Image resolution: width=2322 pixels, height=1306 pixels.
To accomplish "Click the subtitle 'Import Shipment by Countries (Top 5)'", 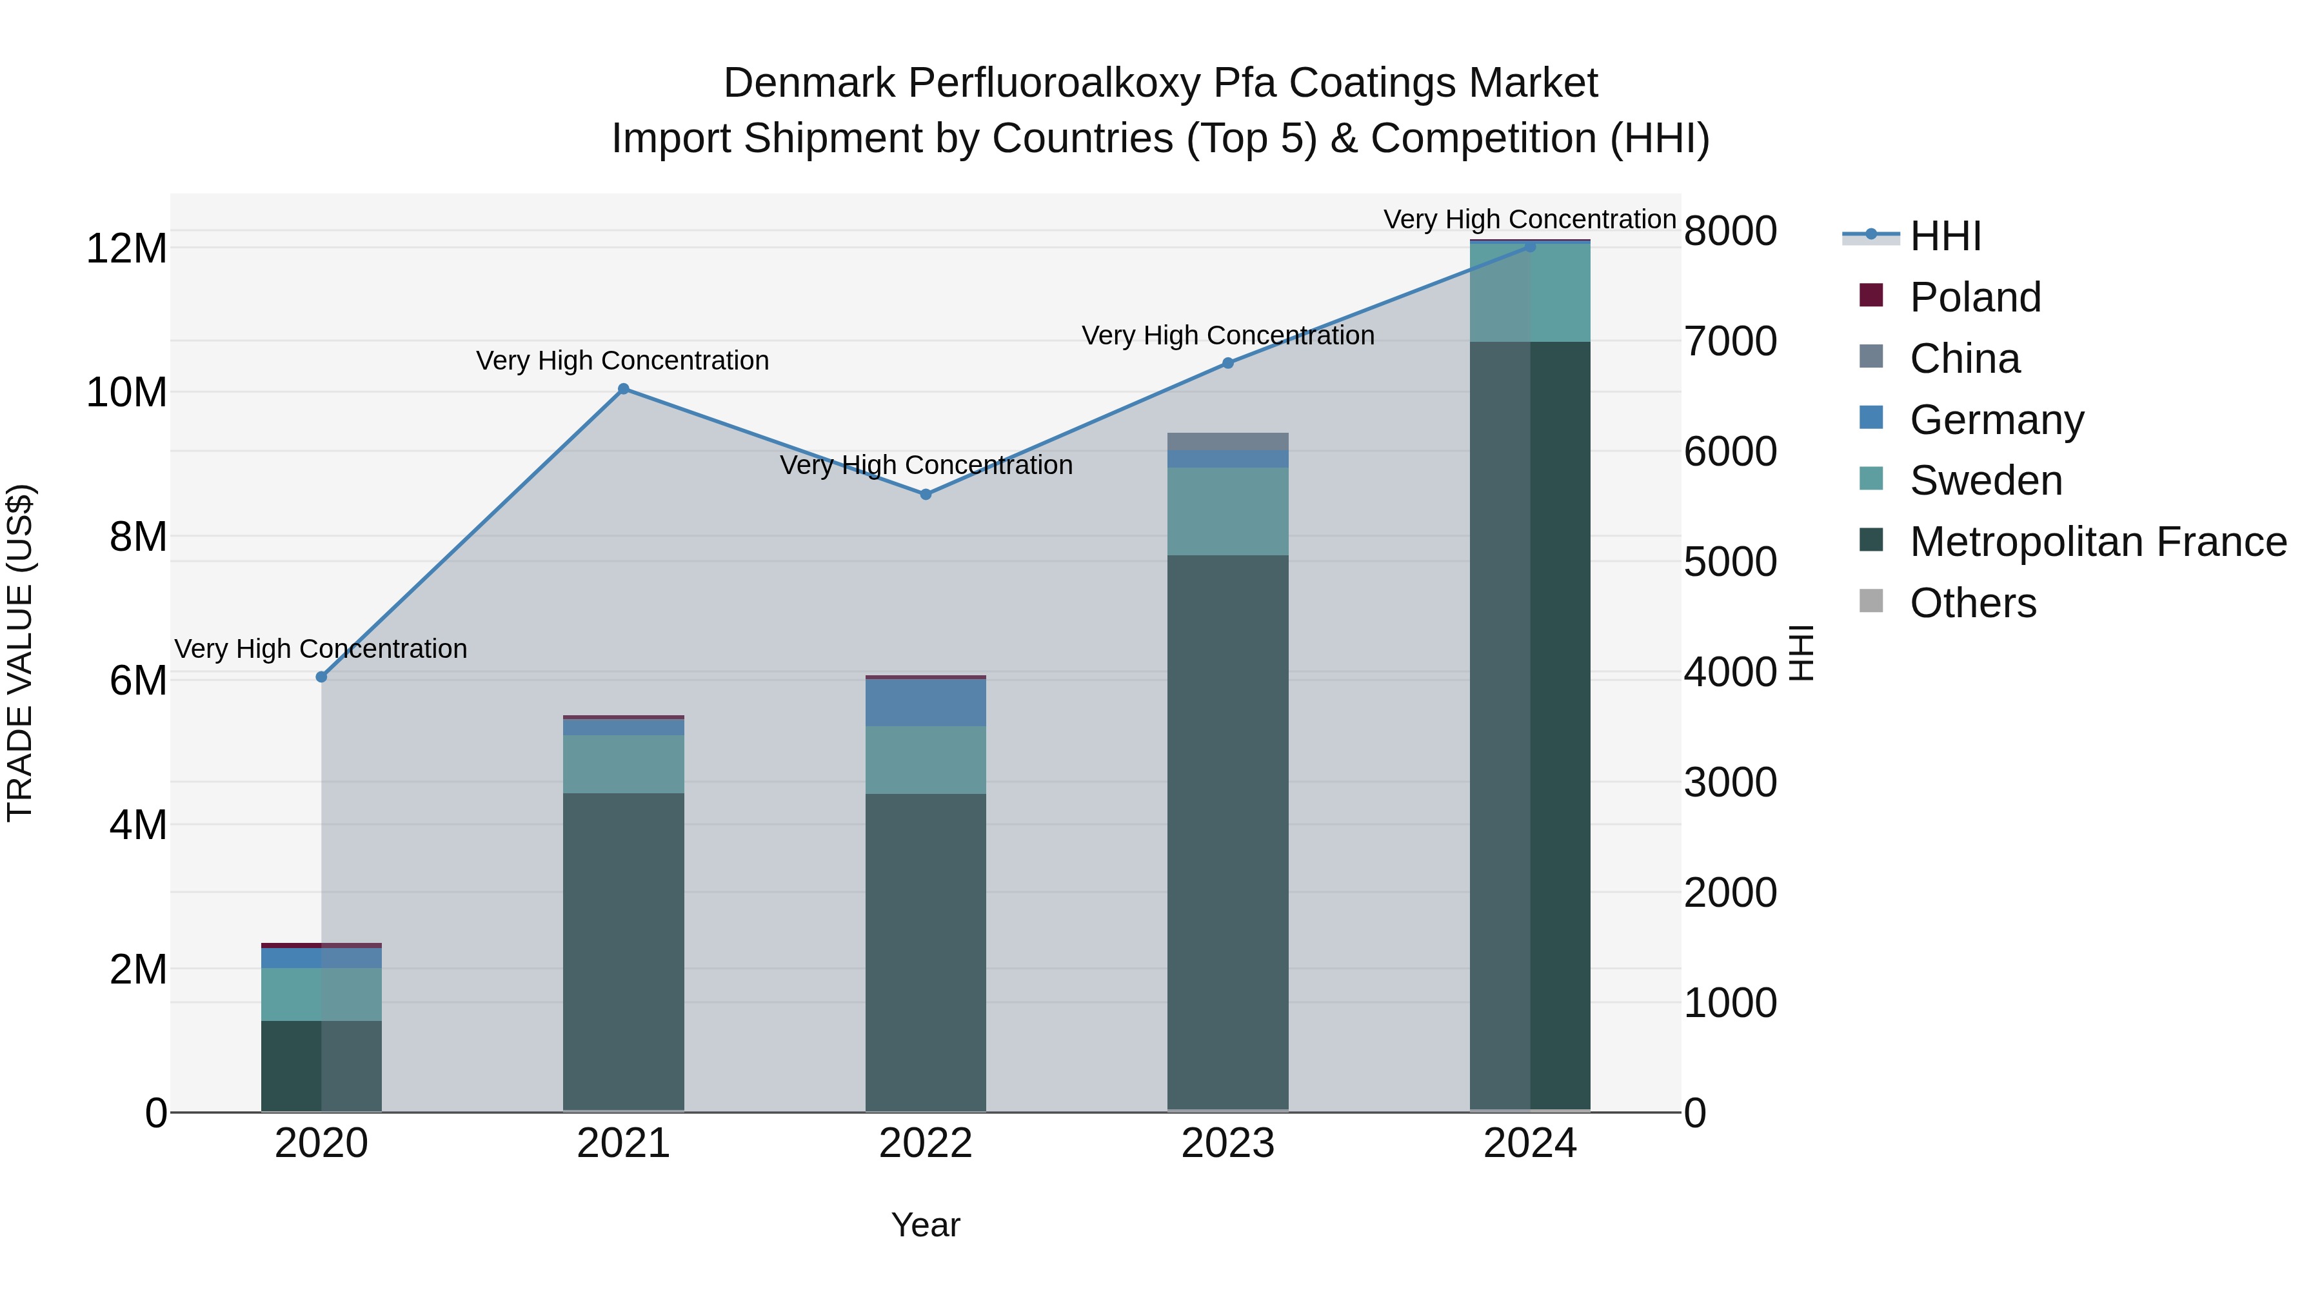I will click(964, 139).
